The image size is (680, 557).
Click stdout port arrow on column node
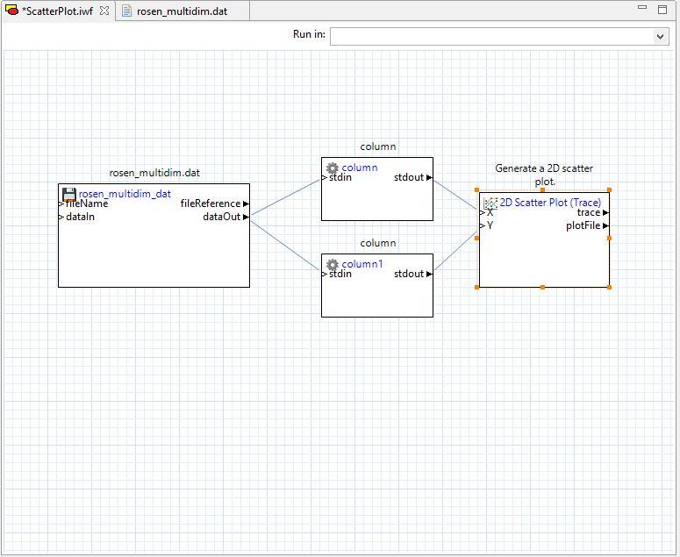(x=429, y=177)
